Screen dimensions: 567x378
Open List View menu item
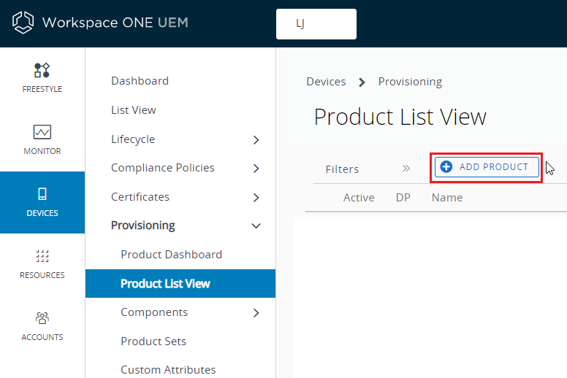[134, 110]
